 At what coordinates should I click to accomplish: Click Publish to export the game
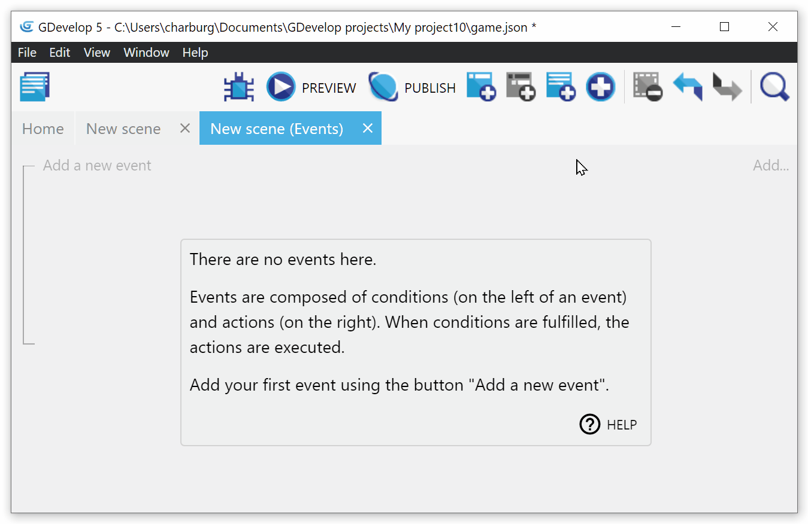412,87
